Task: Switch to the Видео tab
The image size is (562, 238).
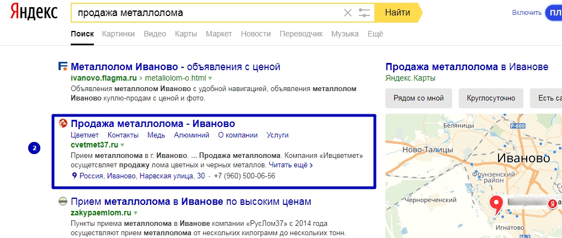Action: point(155,34)
